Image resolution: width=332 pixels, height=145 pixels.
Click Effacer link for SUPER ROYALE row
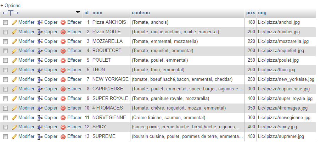pyautogui.click(x=74, y=98)
